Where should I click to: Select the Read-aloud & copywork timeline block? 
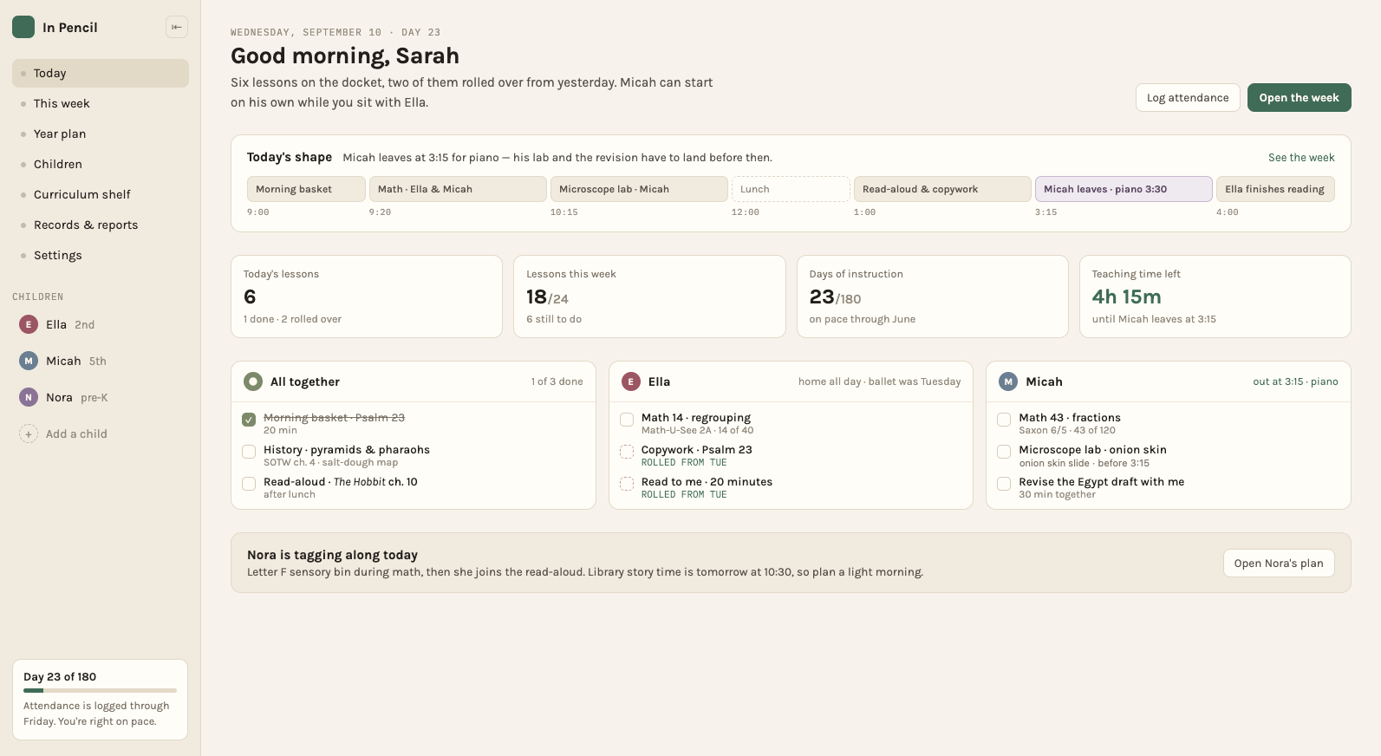[x=942, y=189]
